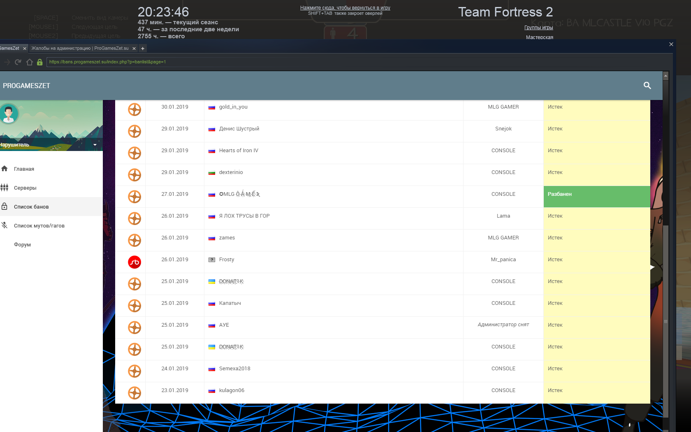Image resolution: width=691 pixels, height=432 pixels.
Task: Click the page's vertical scrollbar thumb
Action: tap(665, 321)
